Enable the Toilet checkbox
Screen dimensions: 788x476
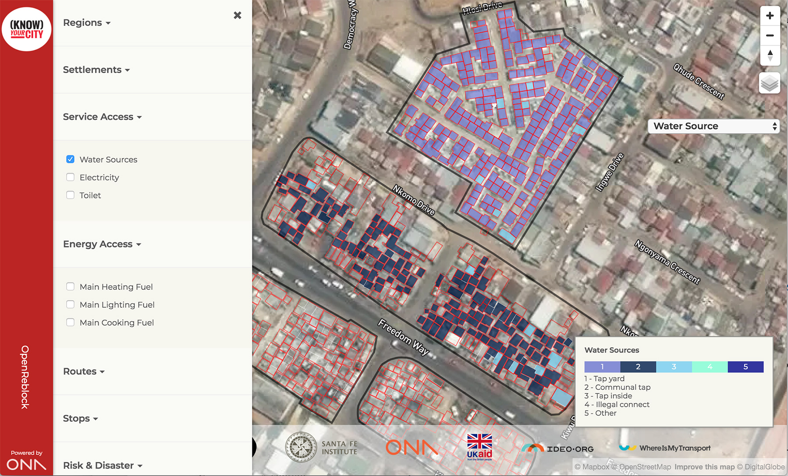coord(70,195)
